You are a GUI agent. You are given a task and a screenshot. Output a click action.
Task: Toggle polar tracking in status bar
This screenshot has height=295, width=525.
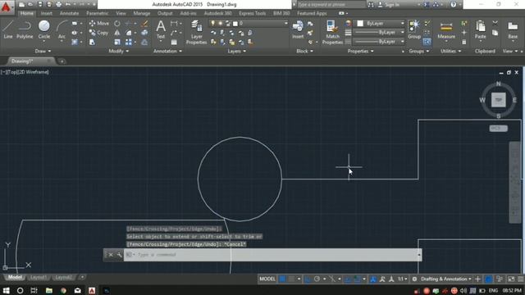coord(317,279)
